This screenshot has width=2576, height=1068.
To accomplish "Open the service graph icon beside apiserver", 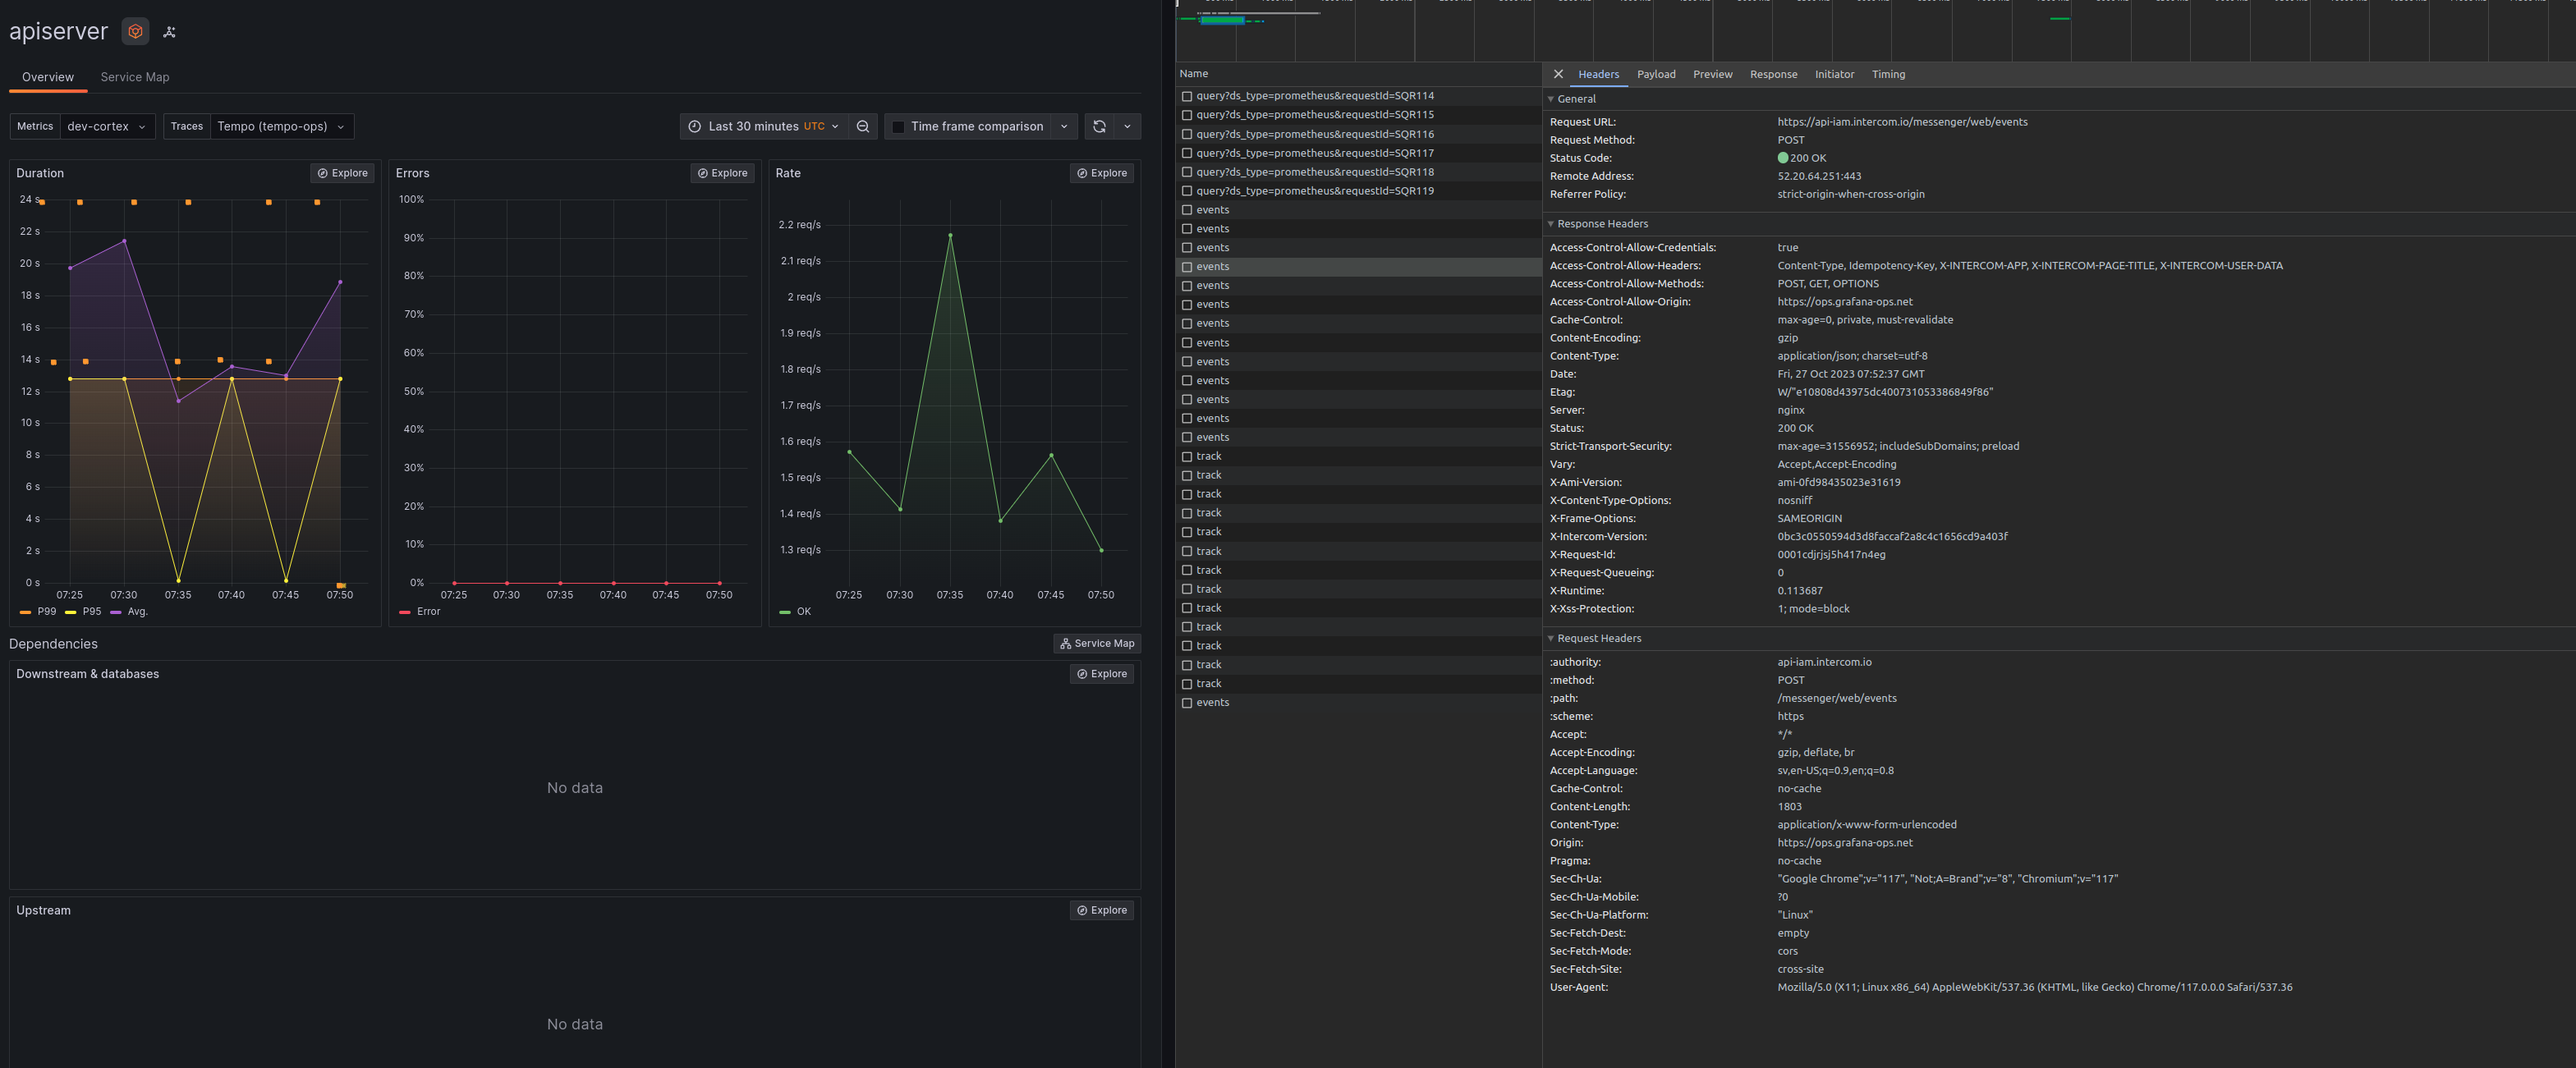I will coord(169,31).
